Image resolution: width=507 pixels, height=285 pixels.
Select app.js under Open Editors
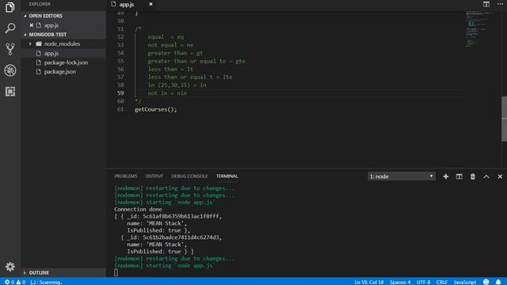coord(51,25)
